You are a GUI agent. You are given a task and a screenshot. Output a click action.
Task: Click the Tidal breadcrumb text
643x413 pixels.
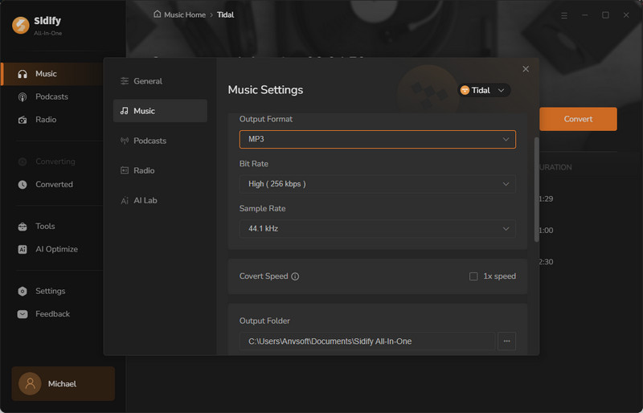225,14
